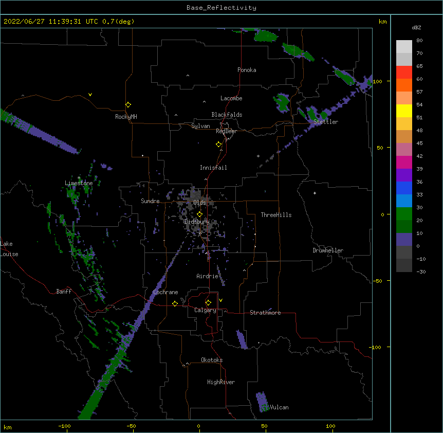443x433 pixels.
Task: Pick the yellow 54 dBZ legend swatch
Action: [x=404, y=111]
